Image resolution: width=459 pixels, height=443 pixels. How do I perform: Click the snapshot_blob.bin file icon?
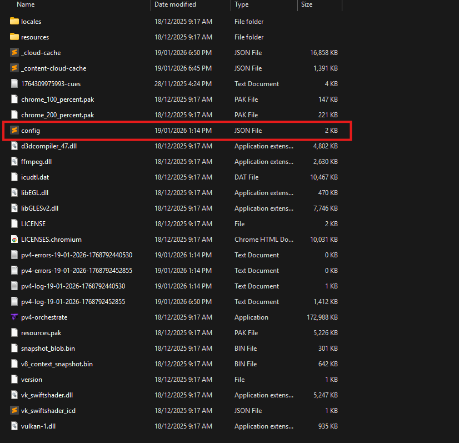14,348
